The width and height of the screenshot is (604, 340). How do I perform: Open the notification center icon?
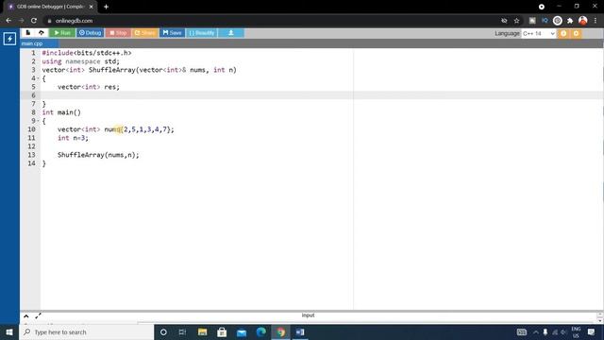[x=592, y=331]
